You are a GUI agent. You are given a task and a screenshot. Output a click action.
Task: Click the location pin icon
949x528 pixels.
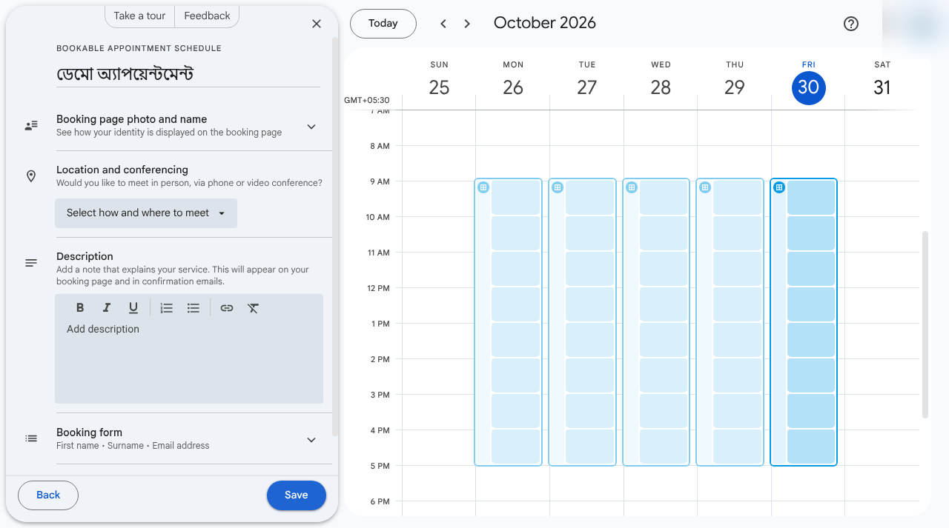(31, 176)
